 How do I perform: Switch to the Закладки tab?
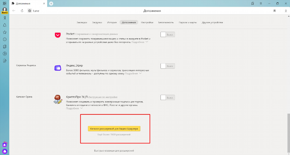coord(82,22)
